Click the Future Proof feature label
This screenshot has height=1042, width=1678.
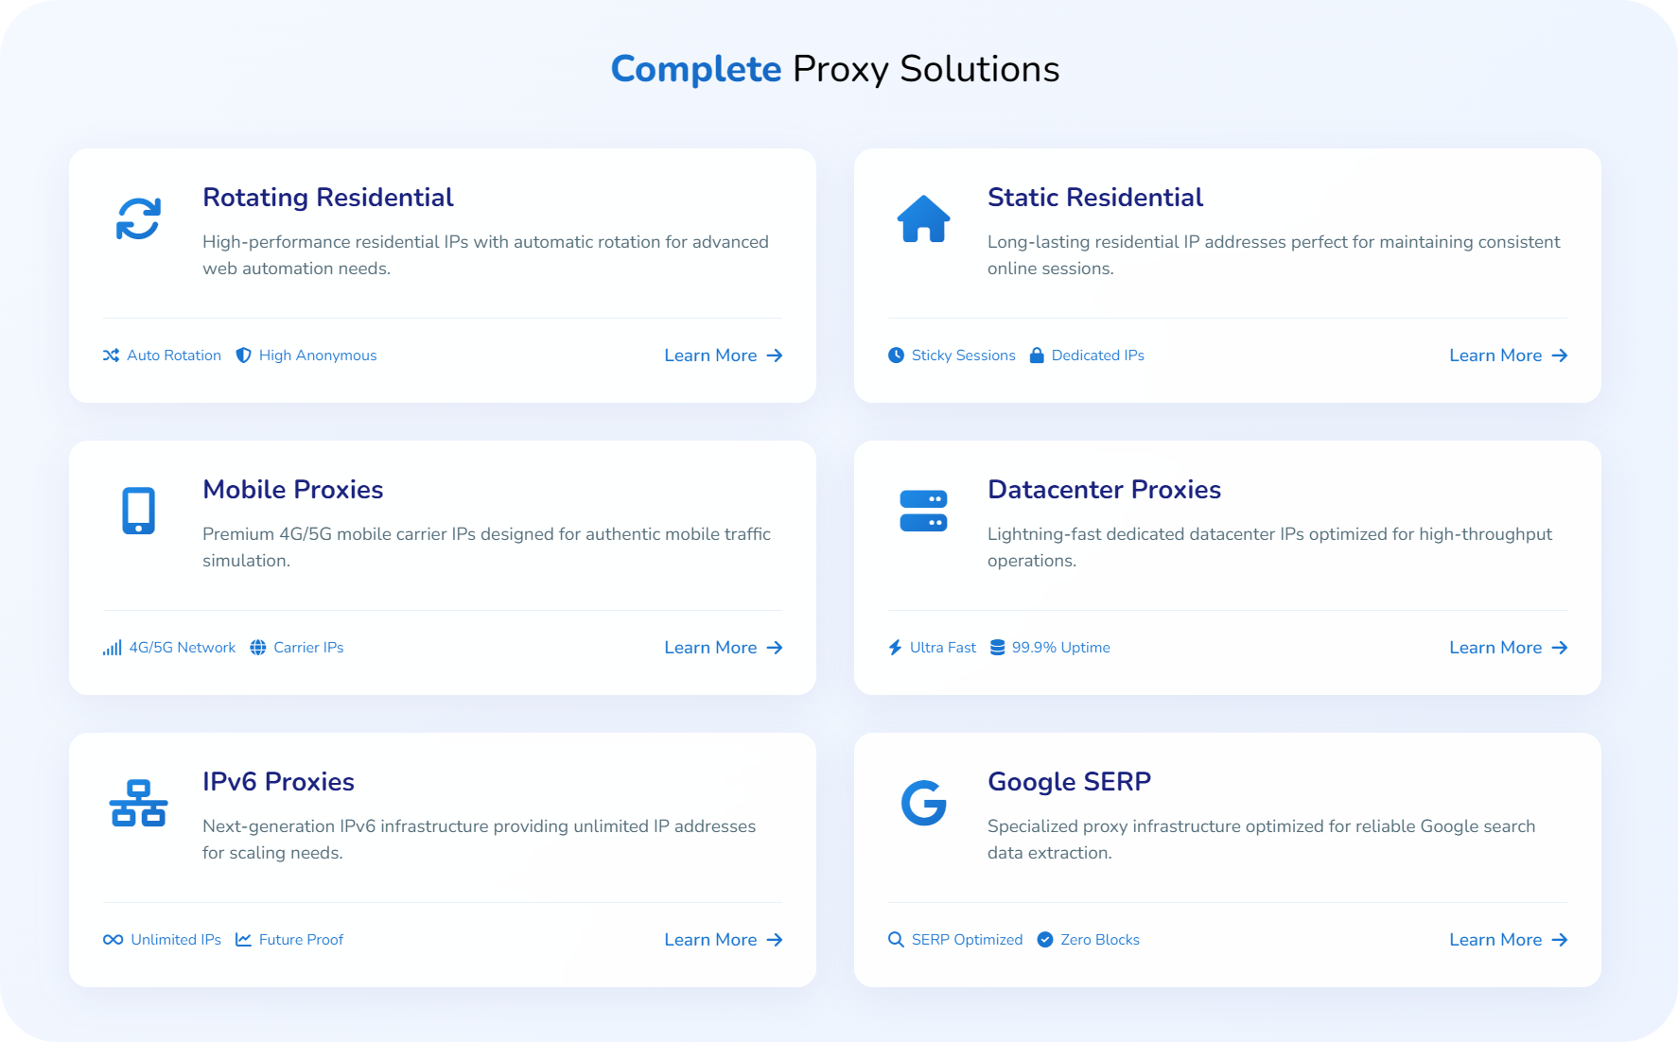(301, 940)
